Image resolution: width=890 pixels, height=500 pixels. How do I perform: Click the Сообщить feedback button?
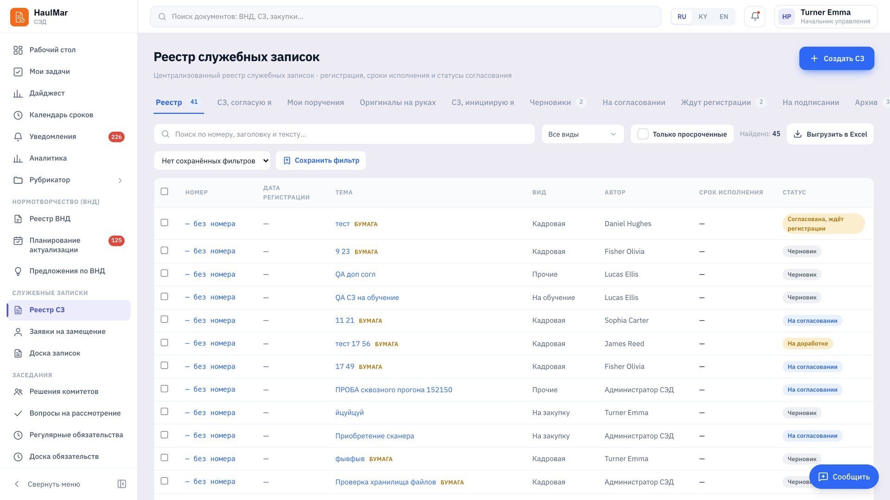[x=844, y=477]
